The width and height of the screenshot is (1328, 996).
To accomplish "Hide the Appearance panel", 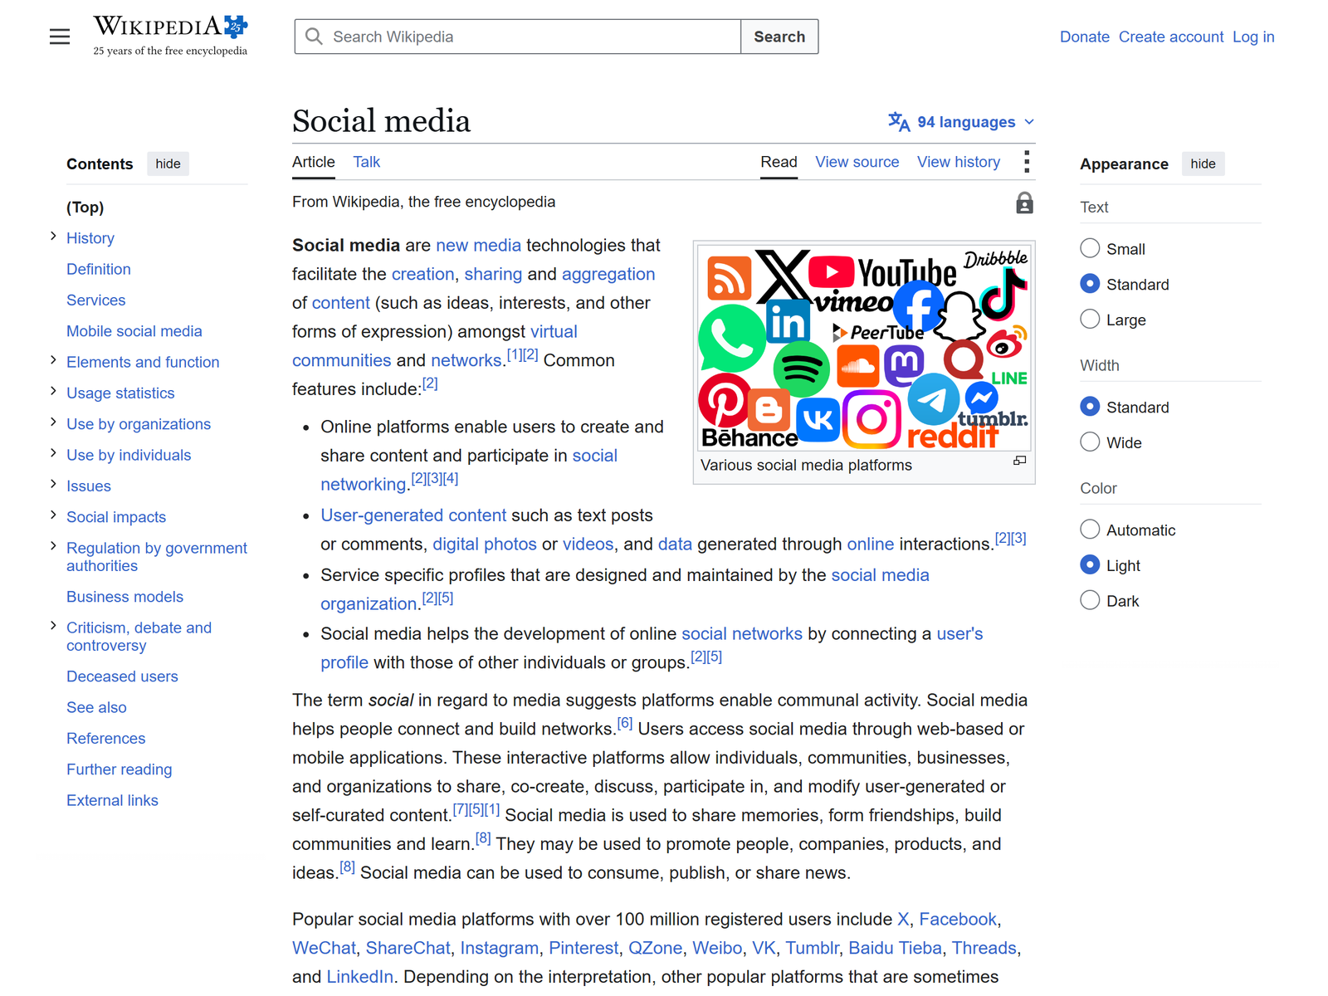I will [1203, 164].
